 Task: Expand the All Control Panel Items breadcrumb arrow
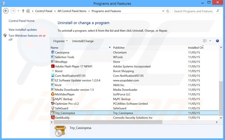(x=89, y=11)
